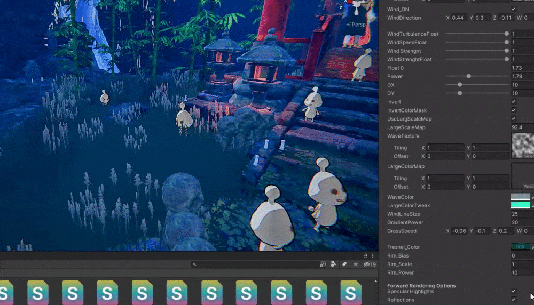Open the WaveColor color swatch
The height and width of the screenshot is (305, 534).
coord(521,197)
